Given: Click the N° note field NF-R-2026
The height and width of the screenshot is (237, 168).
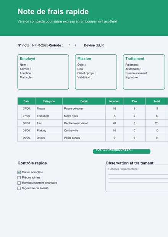Looking at the screenshot, I should 40,45.
